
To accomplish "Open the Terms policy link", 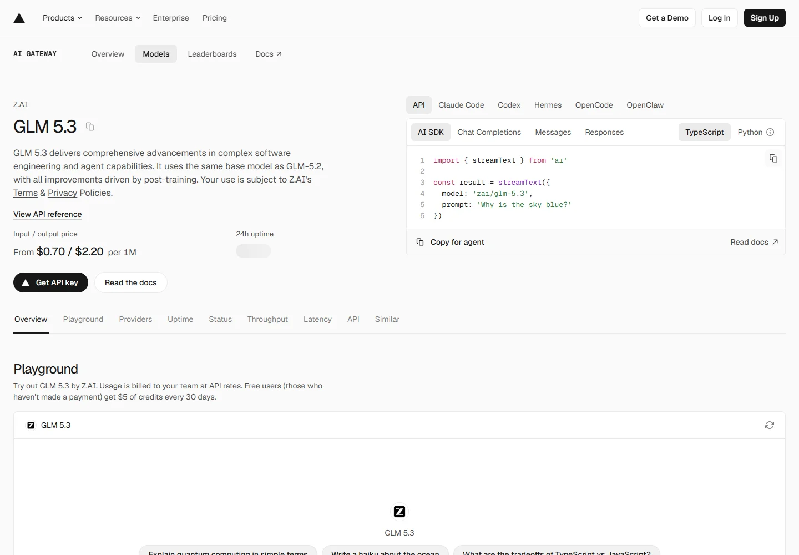I will (x=26, y=193).
